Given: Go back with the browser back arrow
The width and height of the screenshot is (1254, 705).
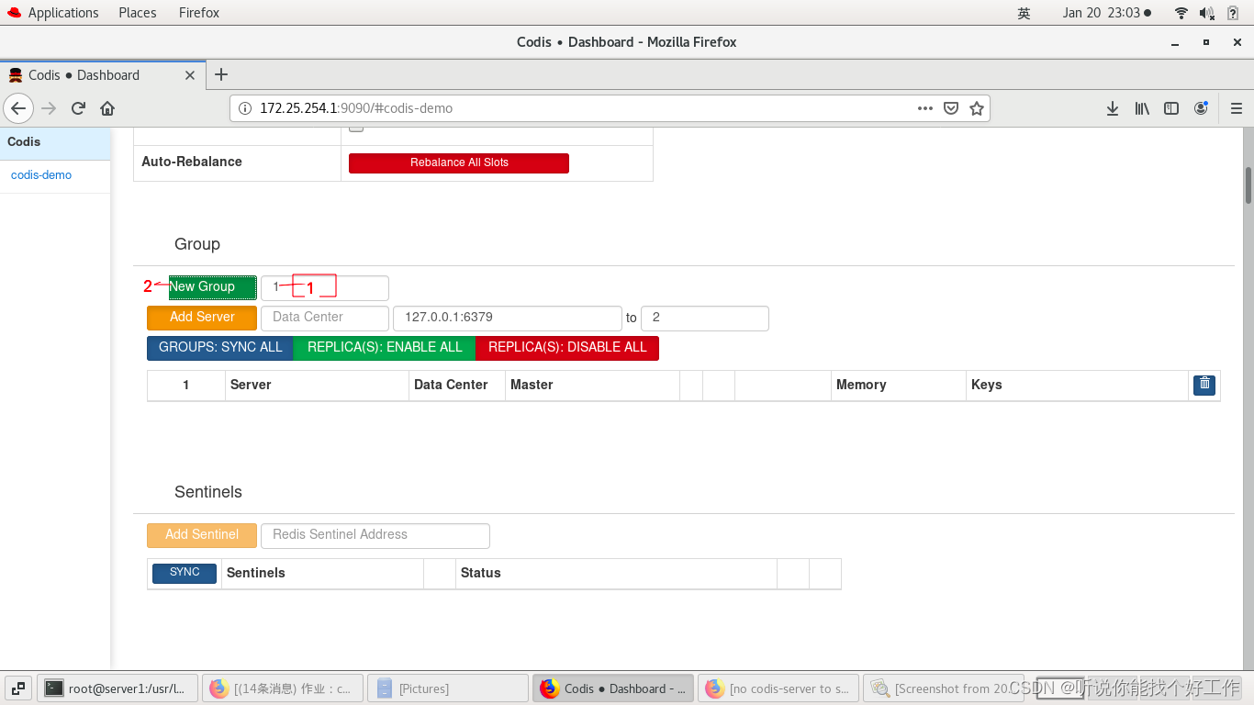Looking at the screenshot, I should 18,108.
